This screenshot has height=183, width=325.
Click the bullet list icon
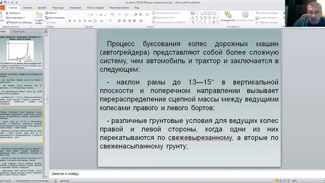point(120,15)
